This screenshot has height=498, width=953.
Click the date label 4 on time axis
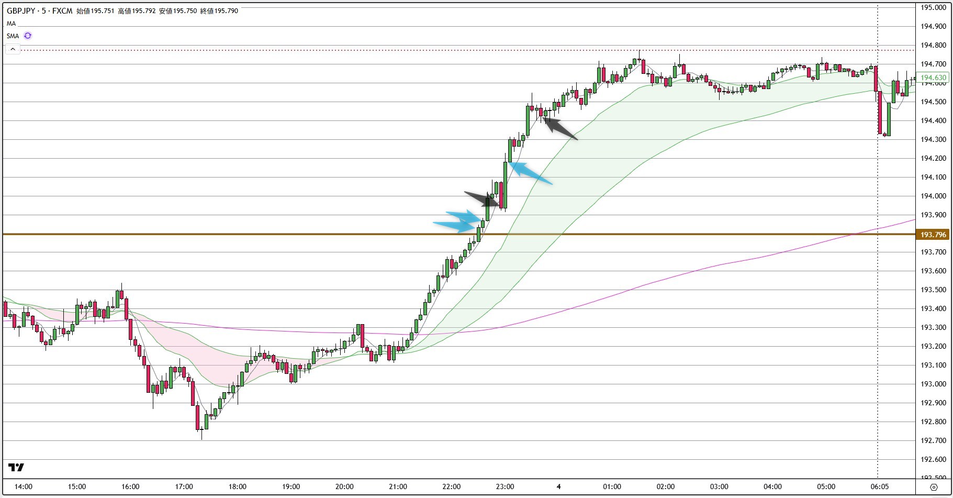pos(558,486)
